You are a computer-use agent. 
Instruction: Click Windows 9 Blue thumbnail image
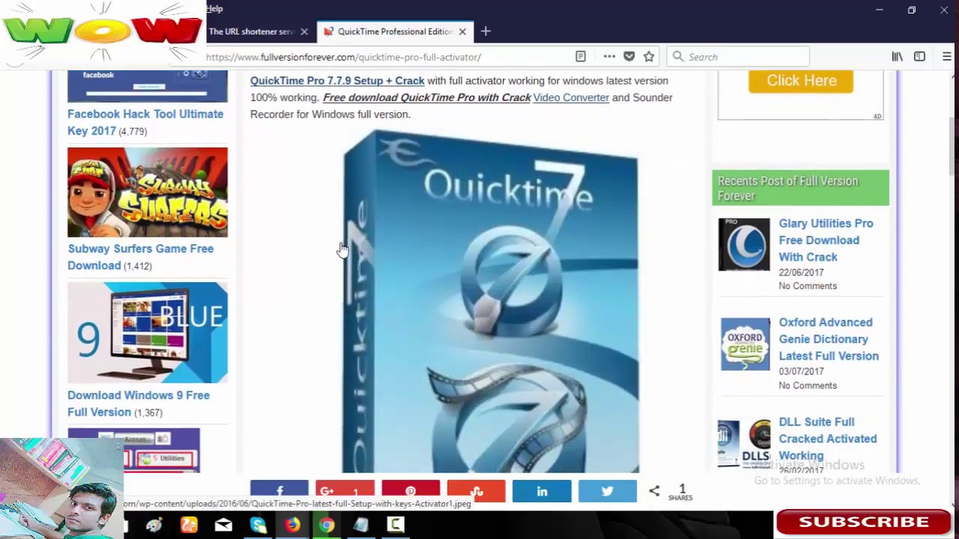[x=148, y=332]
